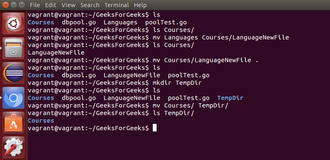330x160 pixels.
Task: Click the terminal cursor at last prompt
Action: (x=154, y=128)
